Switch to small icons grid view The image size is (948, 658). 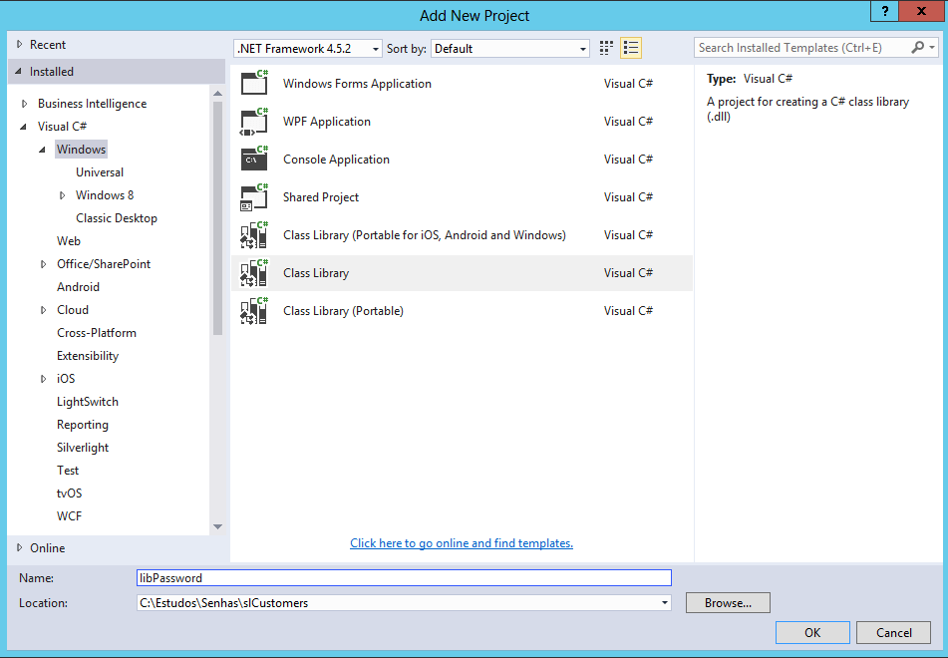coord(606,48)
